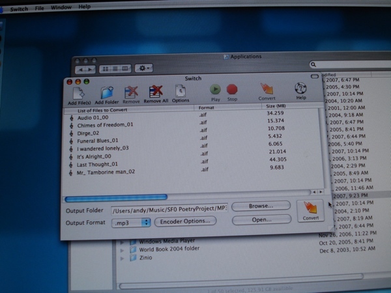Click the blue conversion progress bar
Viewport: 391px width, 293px height.
tap(116, 197)
